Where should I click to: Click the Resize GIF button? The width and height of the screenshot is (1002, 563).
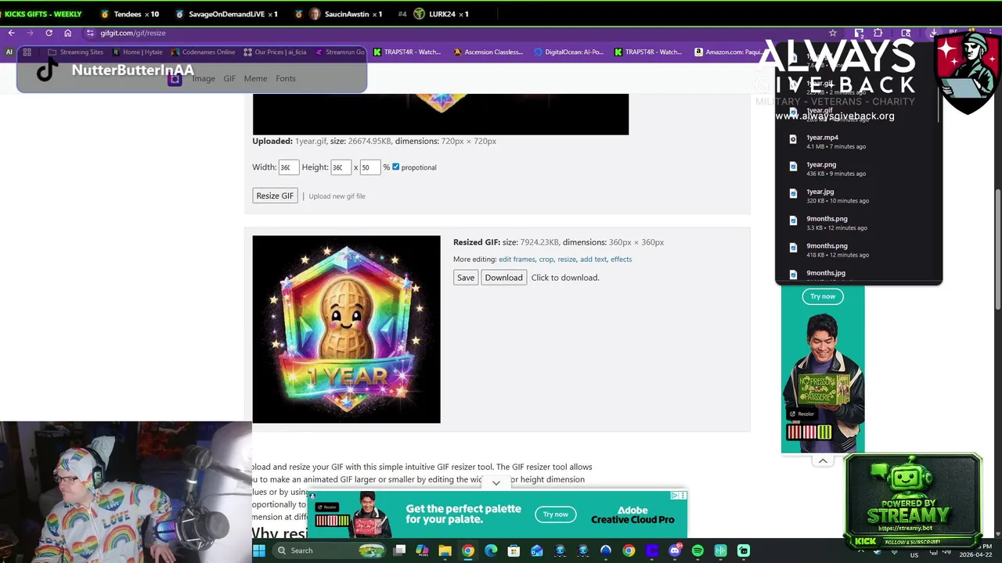[x=275, y=195]
